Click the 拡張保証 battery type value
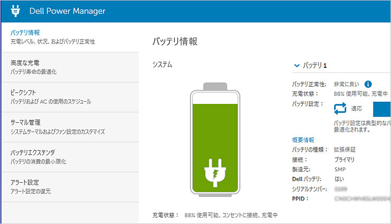The image size is (391, 224). click(345, 149)
